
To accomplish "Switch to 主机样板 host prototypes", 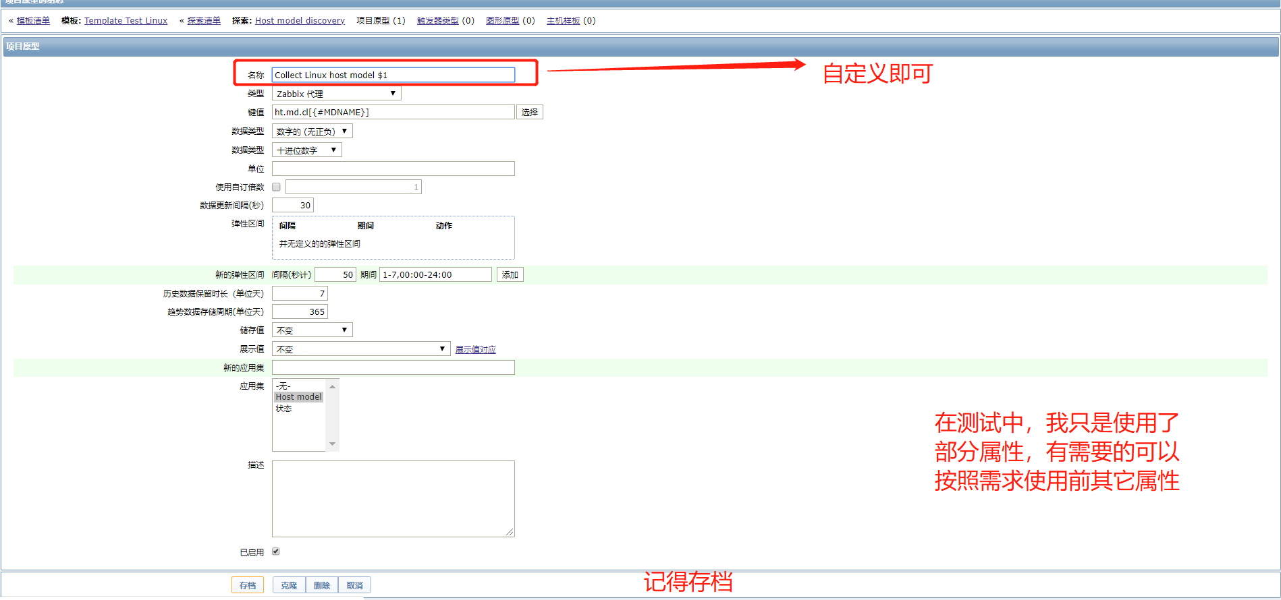I will pyautogui.click(x=563, y=21).
